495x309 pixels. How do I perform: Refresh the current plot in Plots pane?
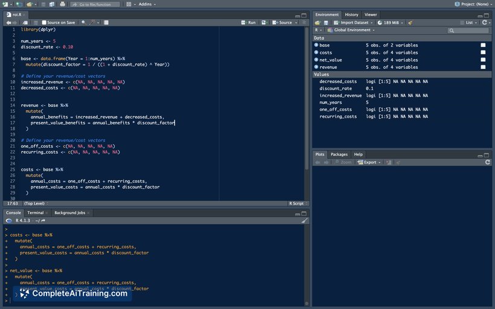488,162
